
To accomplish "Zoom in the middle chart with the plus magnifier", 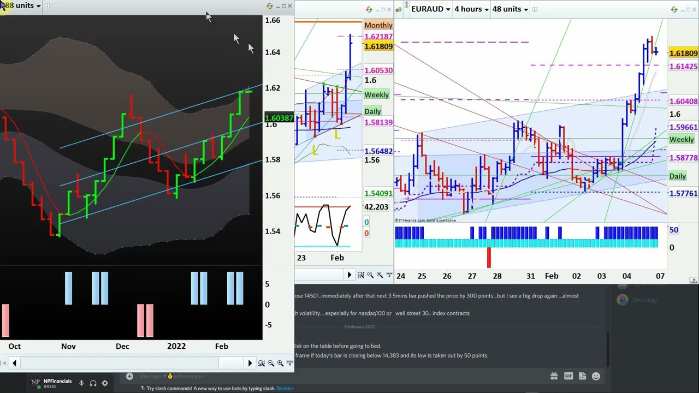I will coord(380,275).
